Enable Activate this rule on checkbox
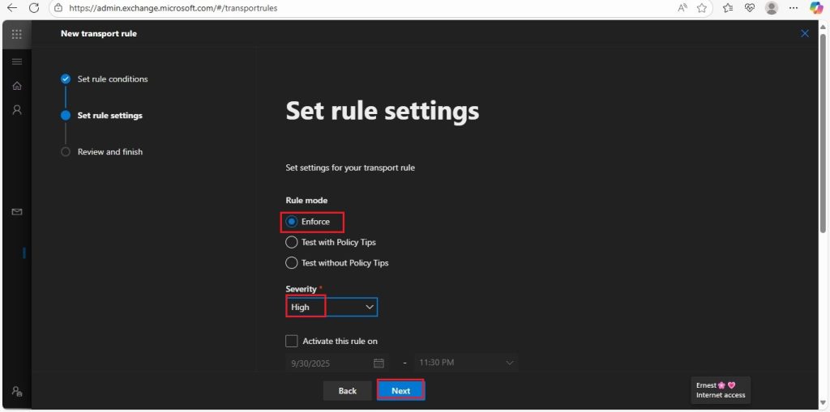The height and width of the screenshot is (412, 830). coord(292,341)
